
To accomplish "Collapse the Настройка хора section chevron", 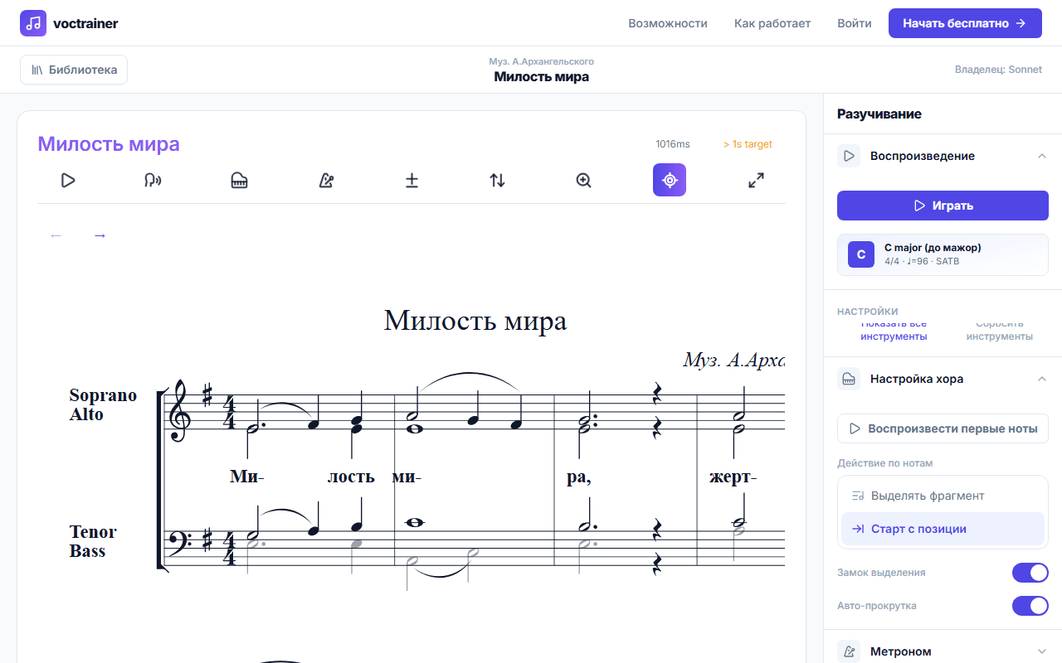I will click(x=1042, y=379).
